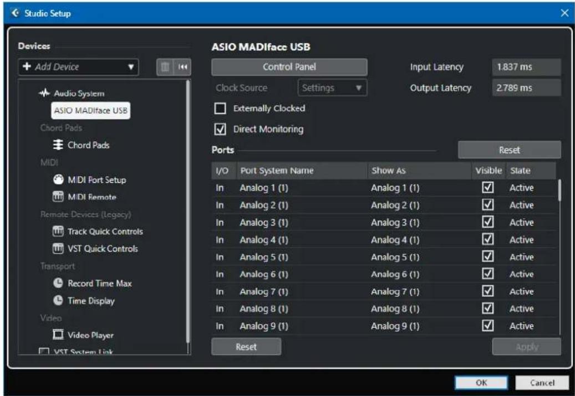Click the VST Quick Controls icon
The width and height of the screenshot is (575, 396).
(58, 248)
